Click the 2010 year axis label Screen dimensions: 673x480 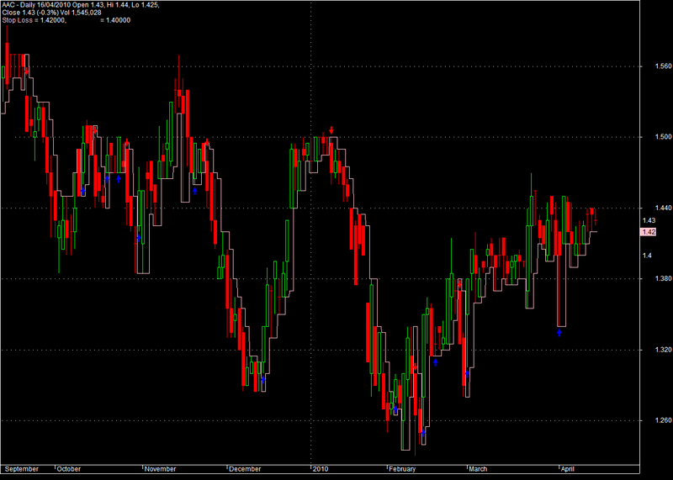click(321, 469)
